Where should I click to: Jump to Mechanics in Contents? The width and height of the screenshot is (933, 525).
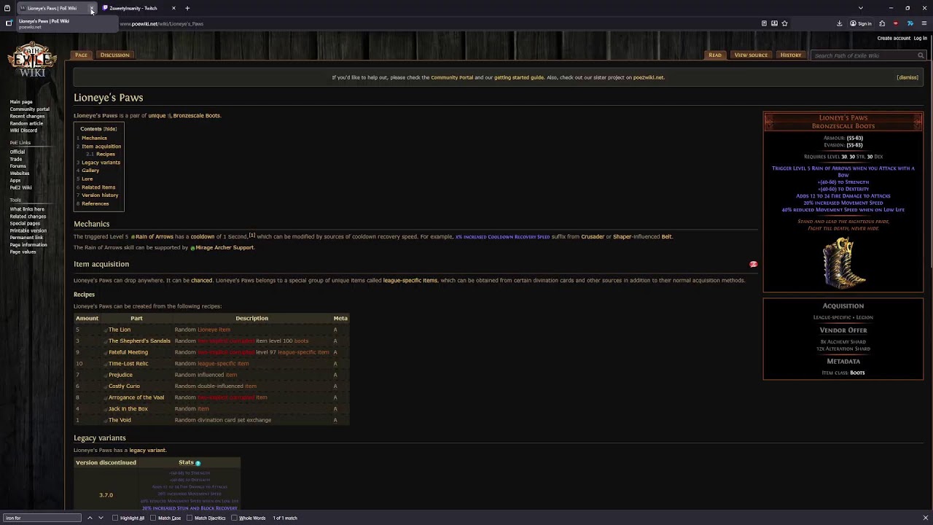[x=94, y=138]
